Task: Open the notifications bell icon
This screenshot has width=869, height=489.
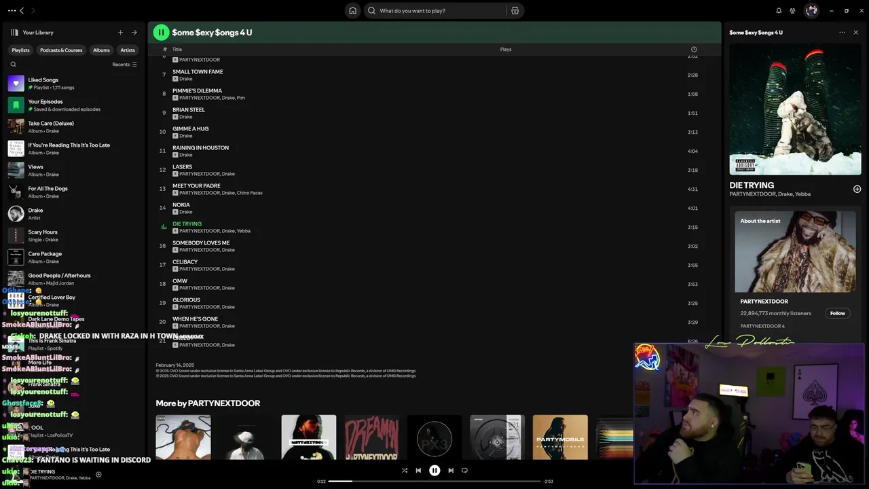Action: tap(779, 10)
